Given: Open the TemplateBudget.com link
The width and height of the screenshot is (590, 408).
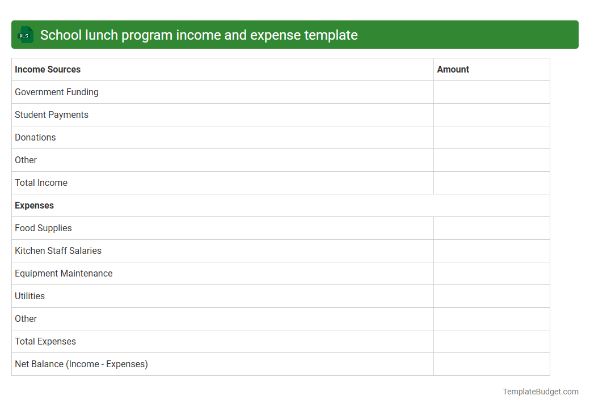Looking at the screenshot, I should 540,391.
